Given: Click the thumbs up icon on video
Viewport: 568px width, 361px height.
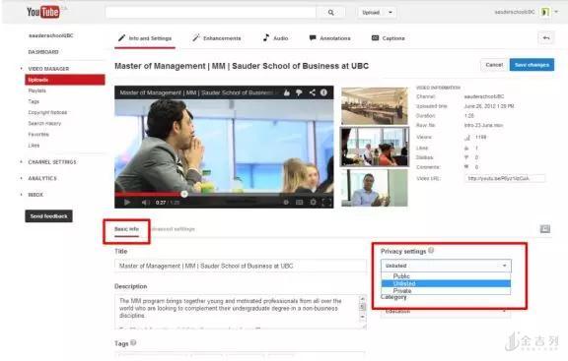Looking at the screenshot, I should (287, 92).
